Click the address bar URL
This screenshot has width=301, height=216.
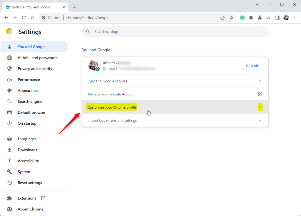(88, 18)
